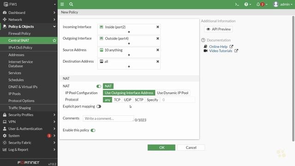Click the Cancel button

pos(191,148)
